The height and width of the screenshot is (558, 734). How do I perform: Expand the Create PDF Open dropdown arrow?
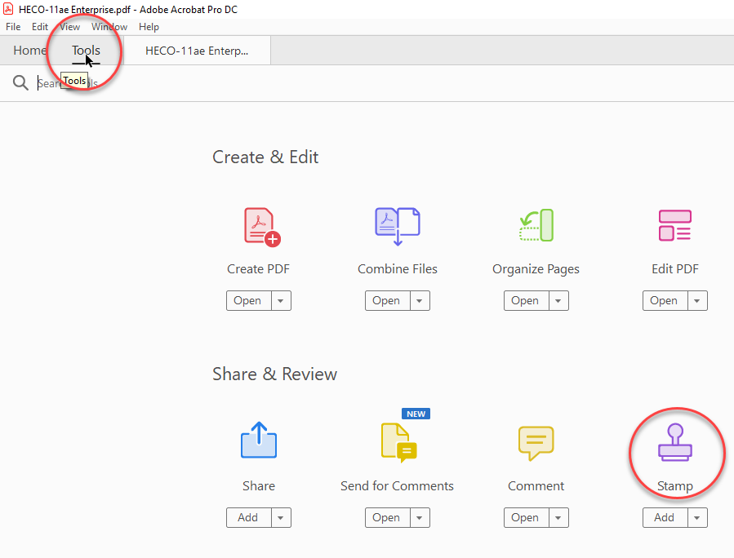click(x=281, y=301)
